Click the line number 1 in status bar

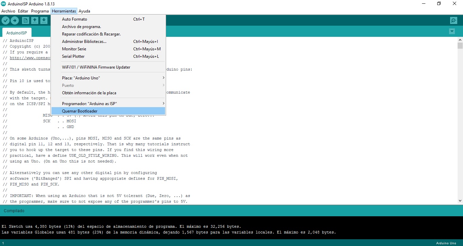(3, 243)
